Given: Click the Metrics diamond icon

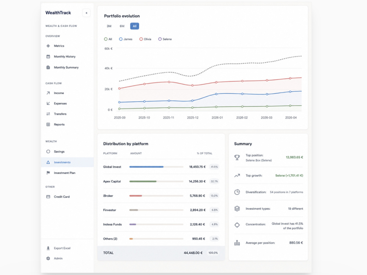Looking at the screenshot, I should pyautogui.click(x=48, y=46).
